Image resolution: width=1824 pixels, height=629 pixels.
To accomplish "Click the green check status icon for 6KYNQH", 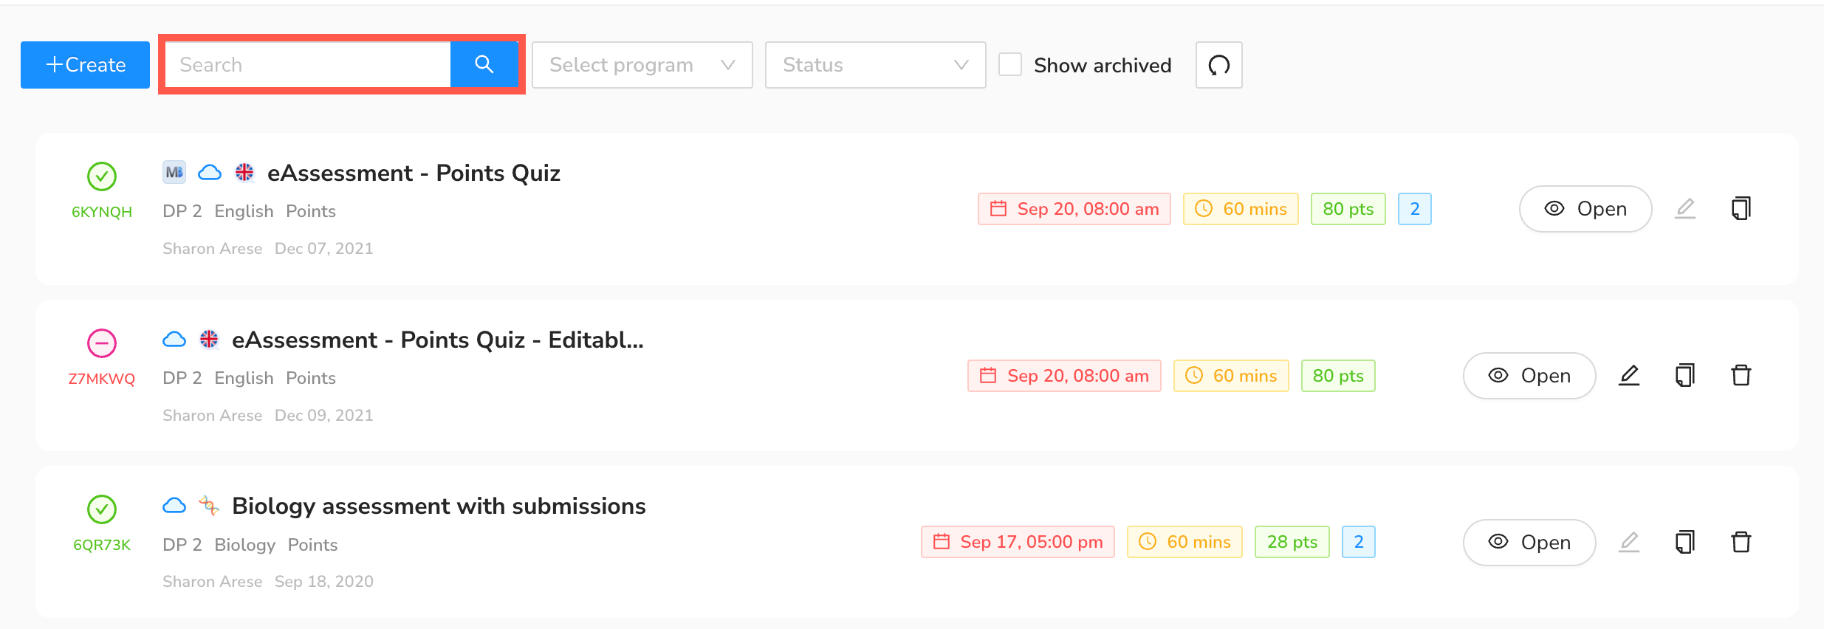I will coord(102,176).
